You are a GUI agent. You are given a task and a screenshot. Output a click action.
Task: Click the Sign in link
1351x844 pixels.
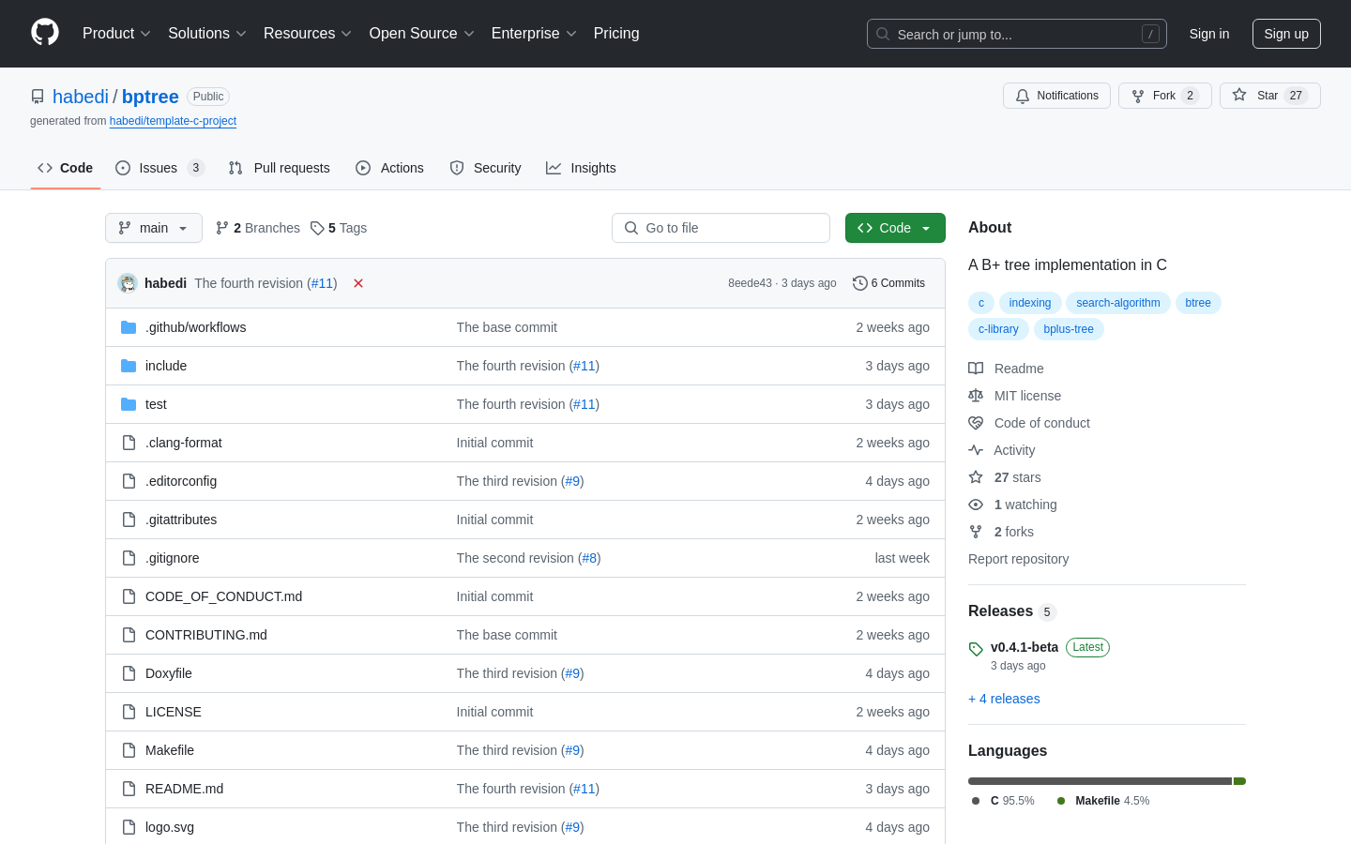coord(1209,34)
